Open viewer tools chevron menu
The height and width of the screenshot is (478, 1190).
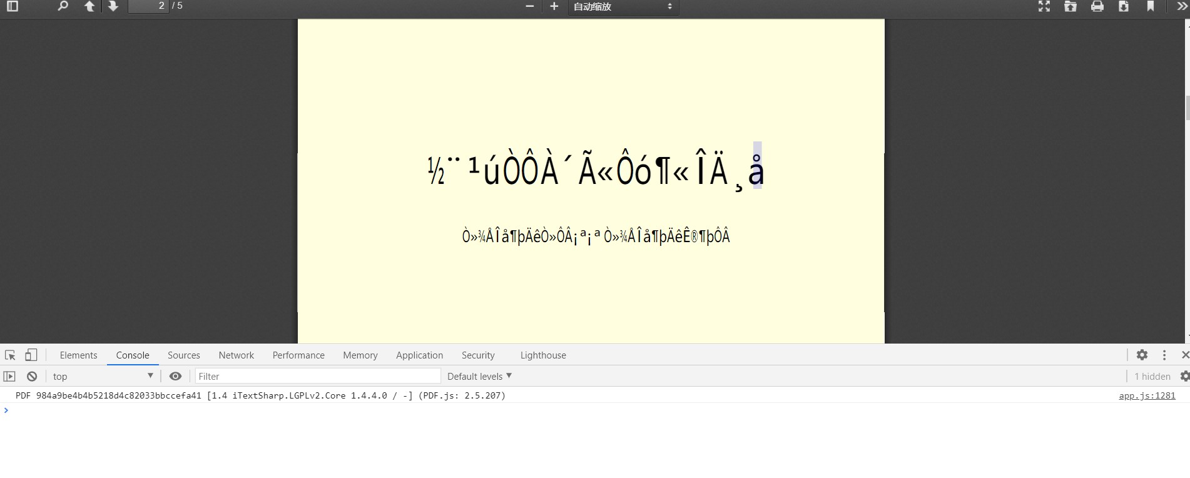pyautogui.click(x=1182, y=6)
